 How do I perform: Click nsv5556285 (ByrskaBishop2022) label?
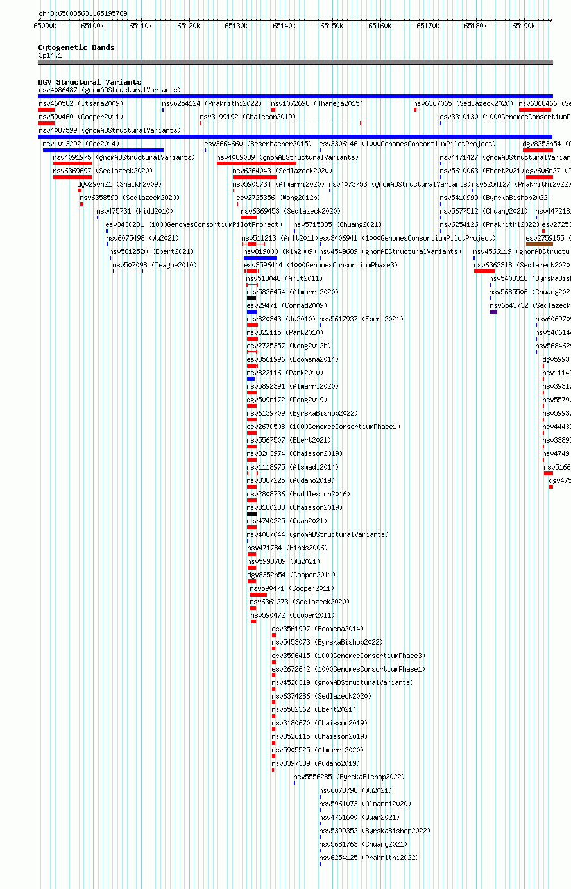[350, 777]
